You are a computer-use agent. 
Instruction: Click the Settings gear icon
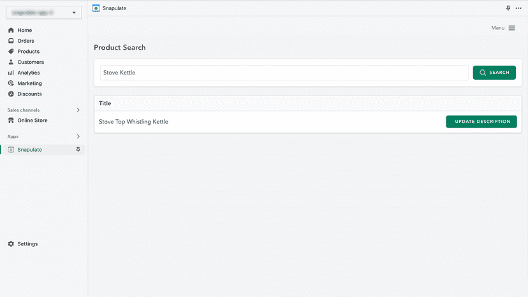(x=11, y=244)
